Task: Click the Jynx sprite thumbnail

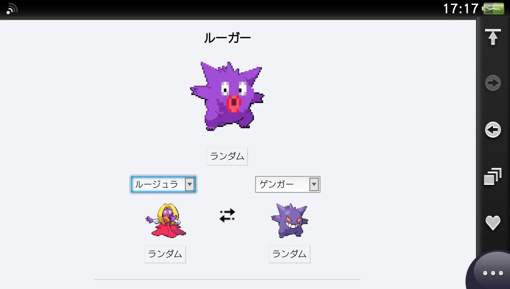Action: pyautogui.click(x=165, y=220)
